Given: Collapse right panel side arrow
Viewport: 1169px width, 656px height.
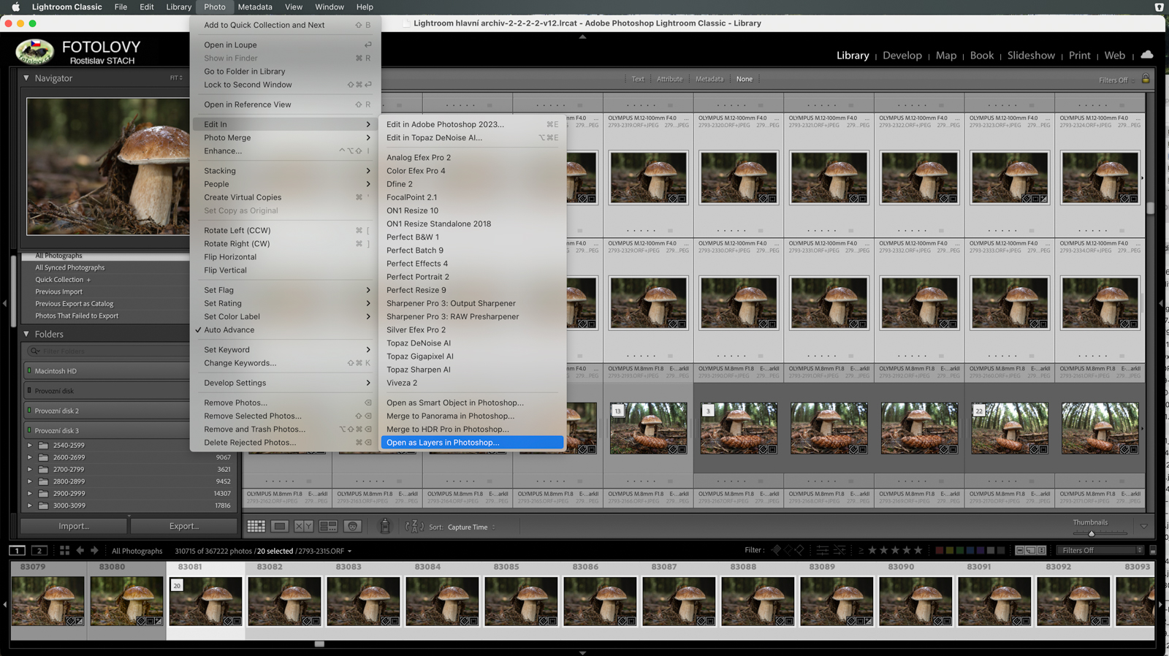Looking at the screenshot, I should click(1161, 302).
